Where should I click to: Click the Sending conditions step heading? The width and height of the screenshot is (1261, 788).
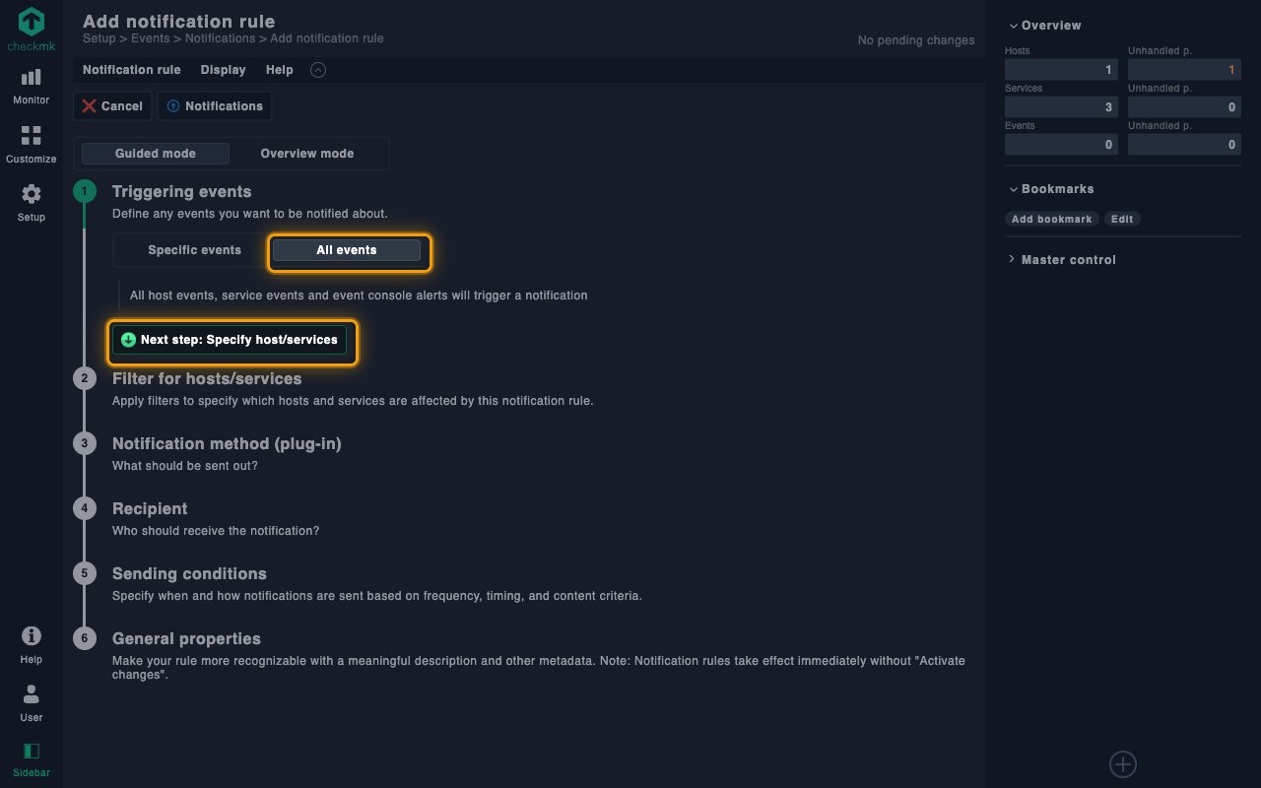point(189,574)
